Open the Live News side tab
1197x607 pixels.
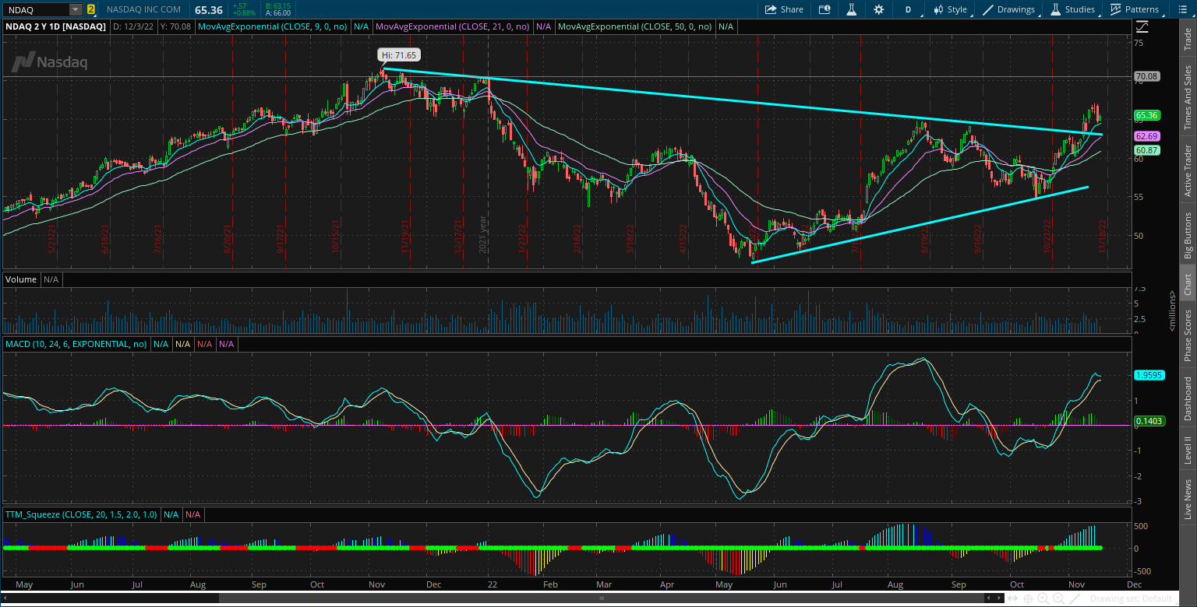1188,499
